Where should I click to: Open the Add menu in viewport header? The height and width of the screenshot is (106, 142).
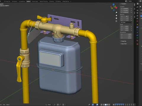pos(4,105)
